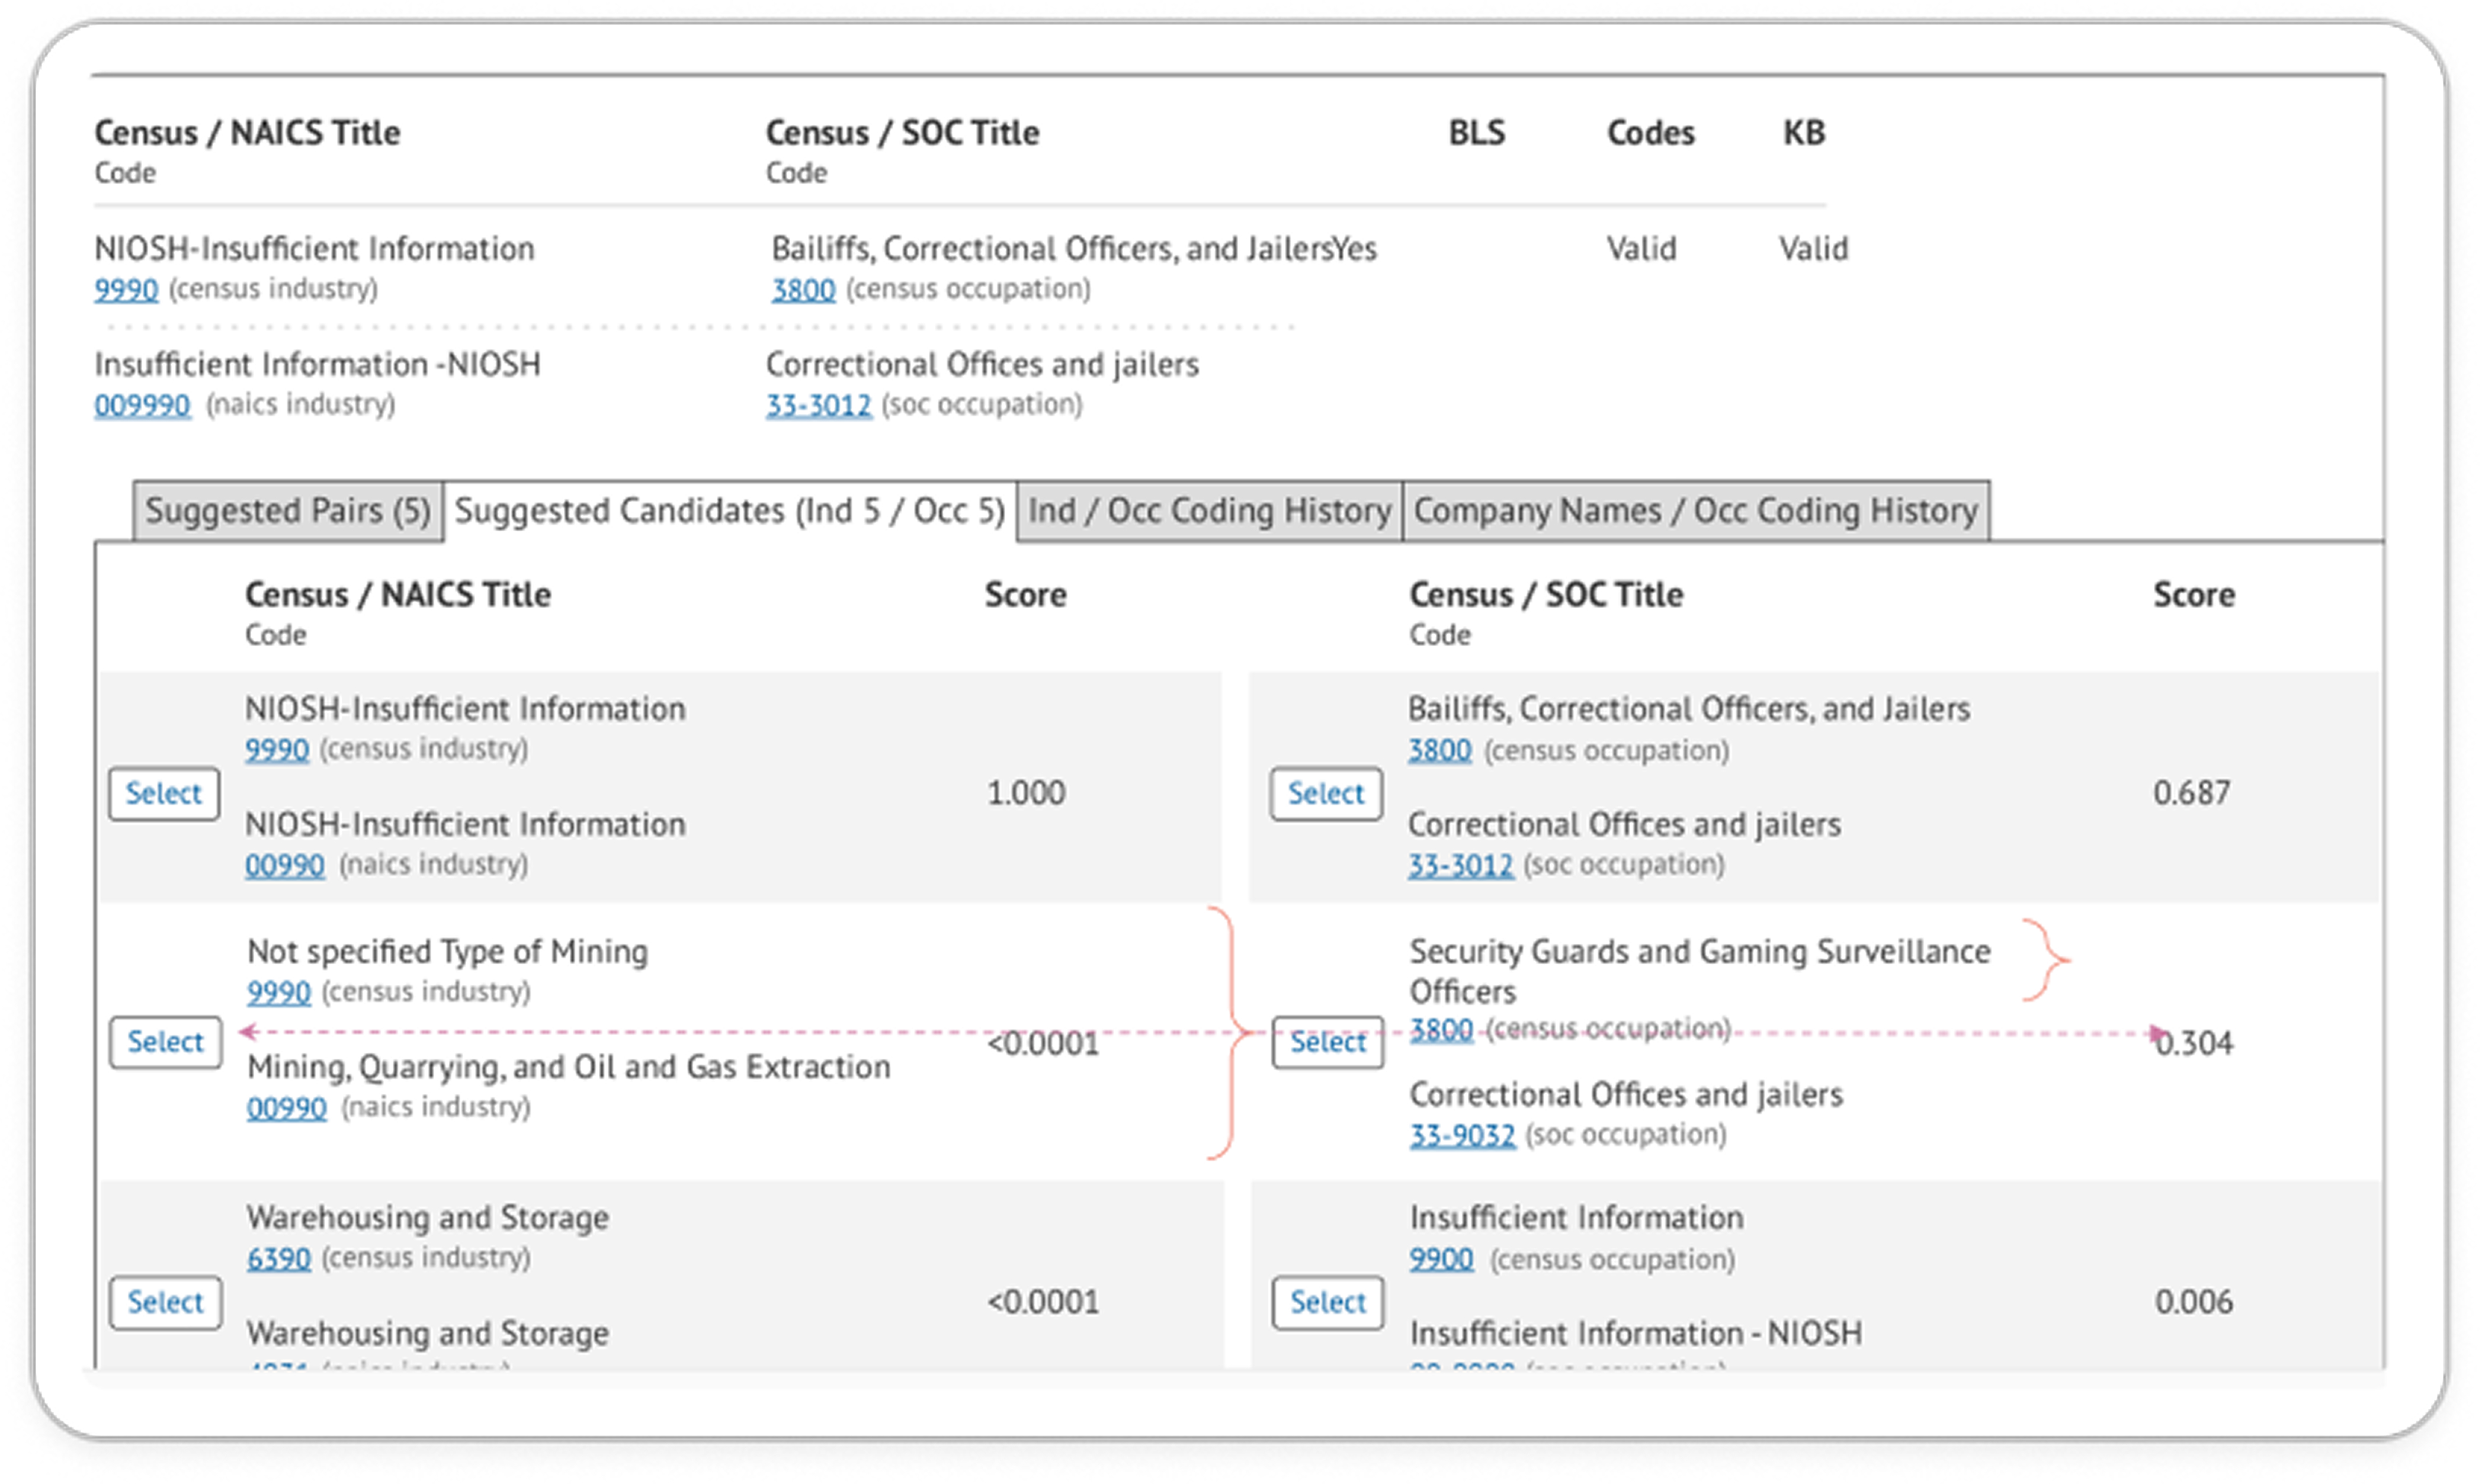The image size is (2482, 1484).
Task: Open code 00990 under Mining, Quarrying, Oil and Gas
Action: (287, 1108)
